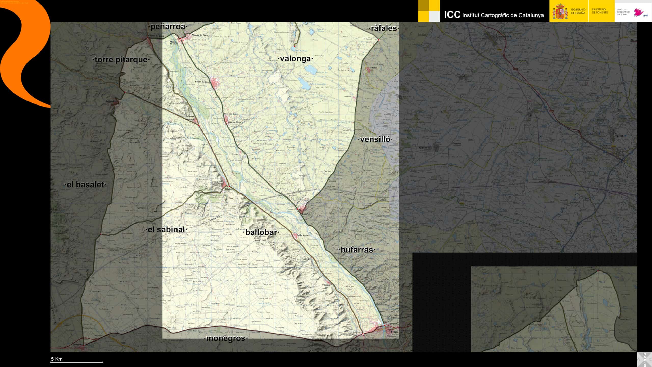Click the ICC Institut Cartogràfic de Catalunya logo
The height and width of the screenshot is (367, 652).
494,15
